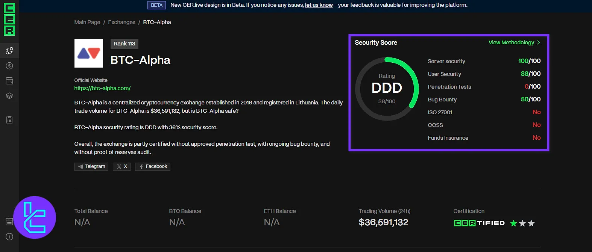
Task: Click the browser window sidebar icon
Action: click(9, 222)
